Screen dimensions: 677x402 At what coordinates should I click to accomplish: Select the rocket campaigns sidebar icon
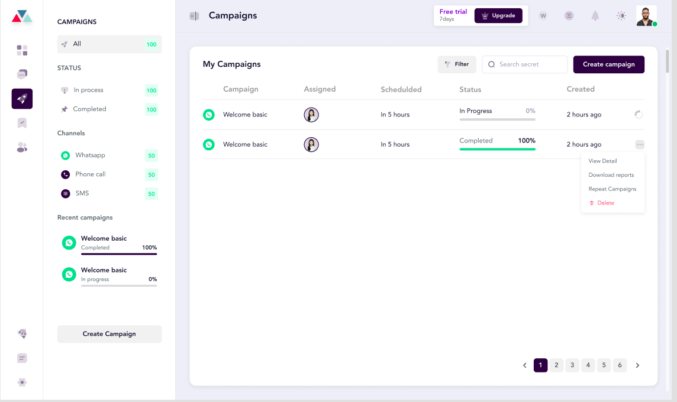click(x=22, y=99)
